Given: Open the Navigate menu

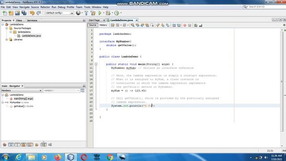Looking at the screenshot, I should tap(25, 7).
